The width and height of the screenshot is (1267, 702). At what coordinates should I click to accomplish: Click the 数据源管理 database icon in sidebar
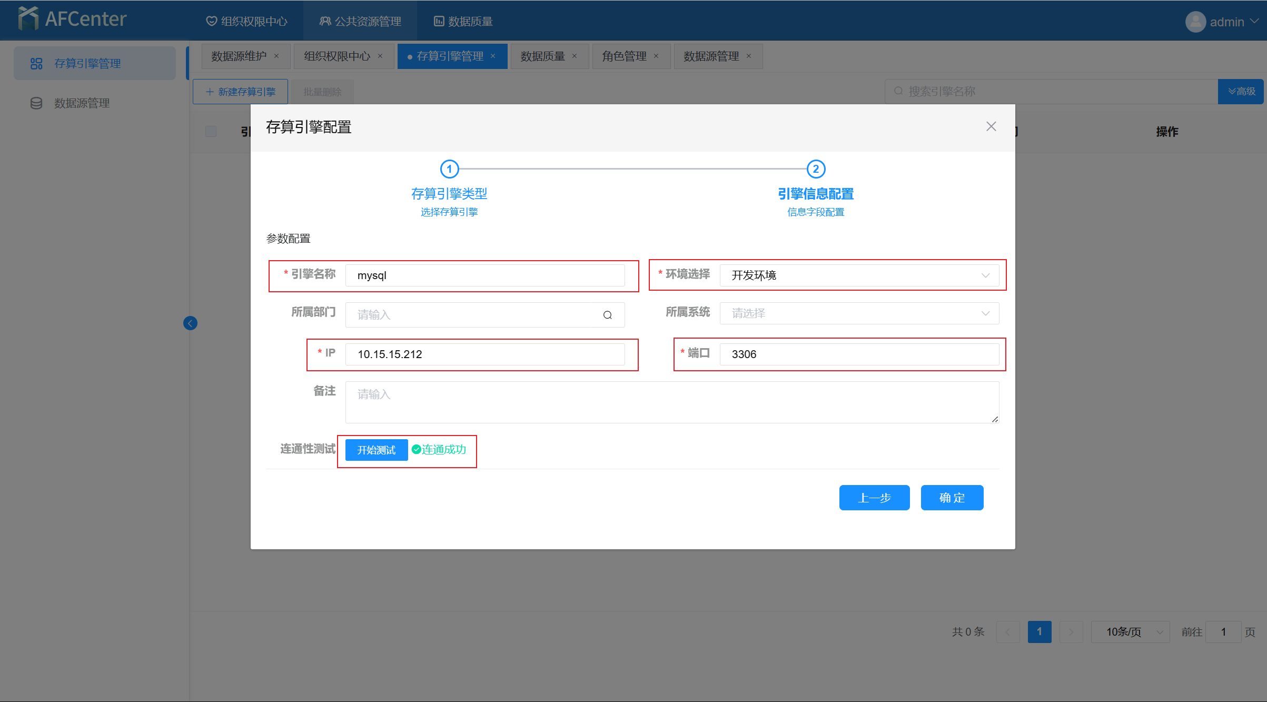(36, 103)
